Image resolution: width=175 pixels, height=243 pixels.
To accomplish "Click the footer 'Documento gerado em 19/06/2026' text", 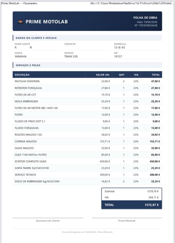I will [79, 232].
